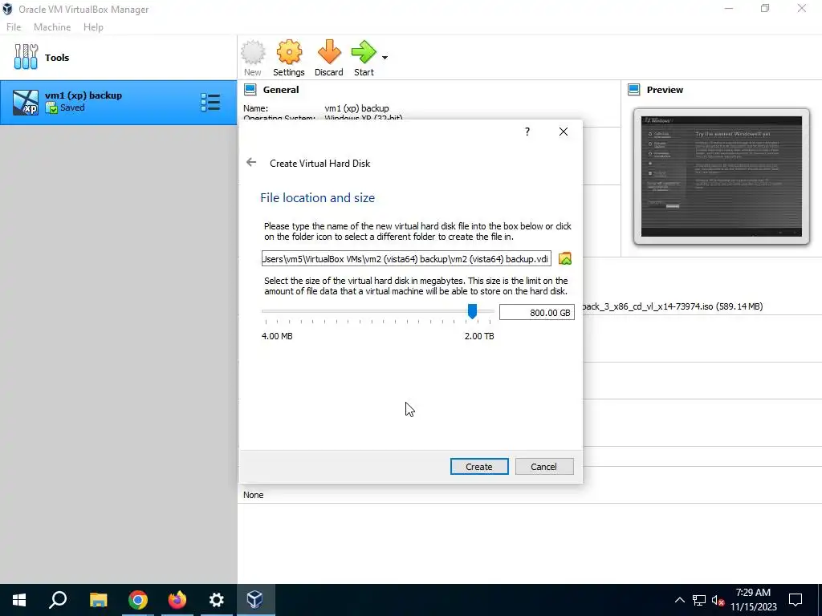Image resolution: width=822 pixels, height=616 pixels.
Task: Click the network tray icon
Action: (699, 600)
